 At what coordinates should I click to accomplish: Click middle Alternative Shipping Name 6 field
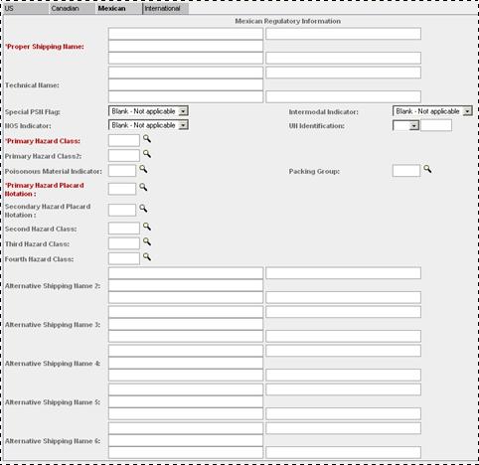[x=186, y=440]
